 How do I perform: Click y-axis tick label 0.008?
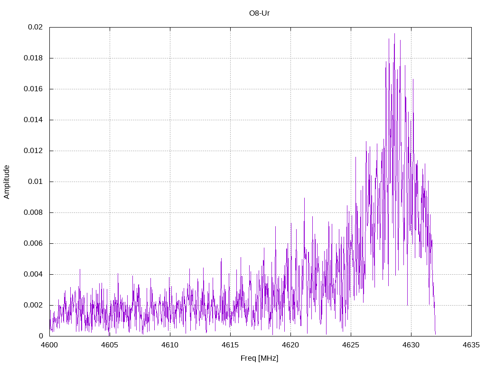pos(33,212)
